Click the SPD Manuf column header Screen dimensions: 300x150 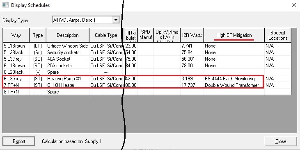145,35
